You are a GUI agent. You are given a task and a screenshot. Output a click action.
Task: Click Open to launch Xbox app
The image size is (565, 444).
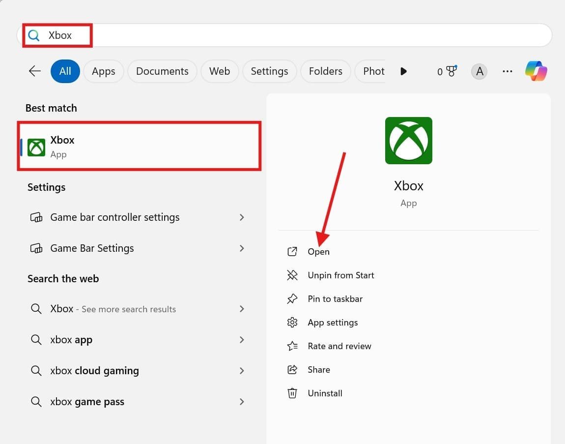[x=318, y=252]
